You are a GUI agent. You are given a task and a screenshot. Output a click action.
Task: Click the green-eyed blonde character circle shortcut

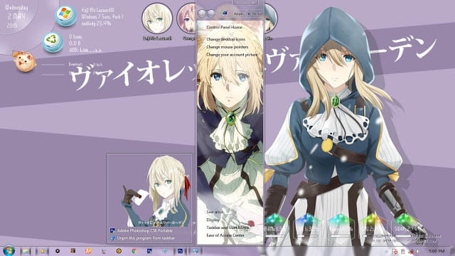pos(157,18)
